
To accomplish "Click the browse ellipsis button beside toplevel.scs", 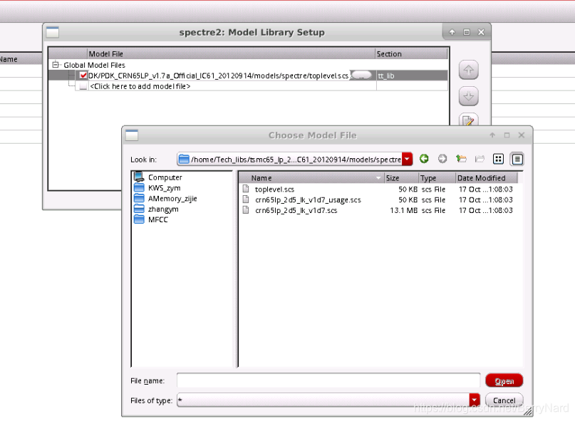I will [362, 76].
